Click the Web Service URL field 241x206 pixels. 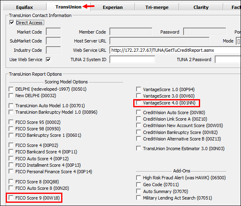pos(175,50)
